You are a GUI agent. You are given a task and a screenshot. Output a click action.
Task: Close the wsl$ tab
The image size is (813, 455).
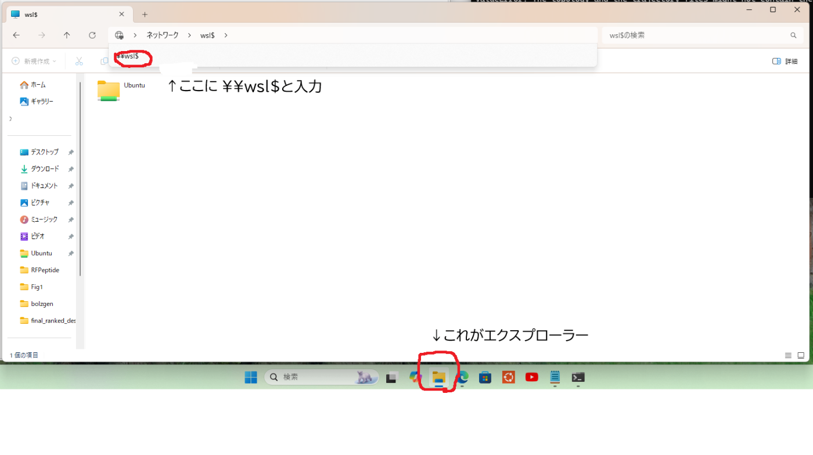(121, 15)
